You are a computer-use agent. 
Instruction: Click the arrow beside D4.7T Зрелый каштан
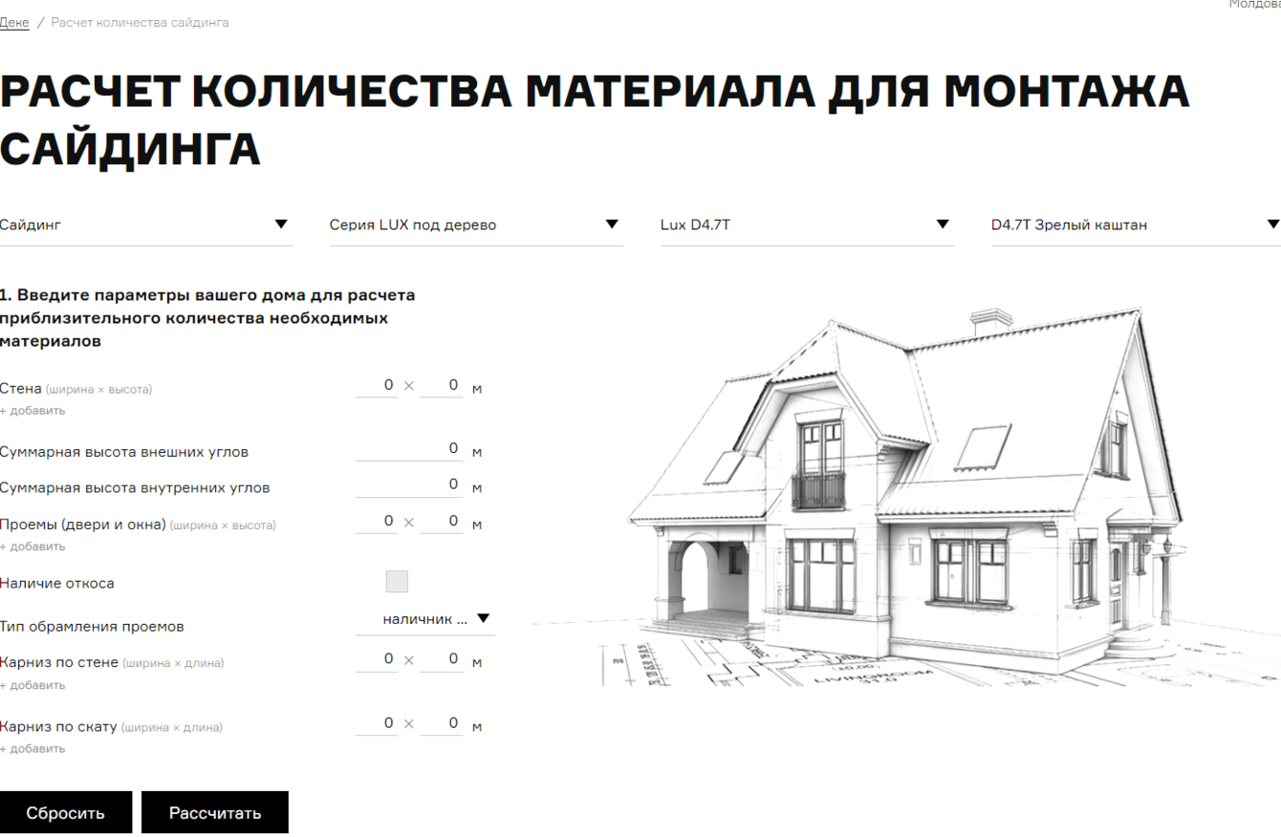[x=1274, y=224]
